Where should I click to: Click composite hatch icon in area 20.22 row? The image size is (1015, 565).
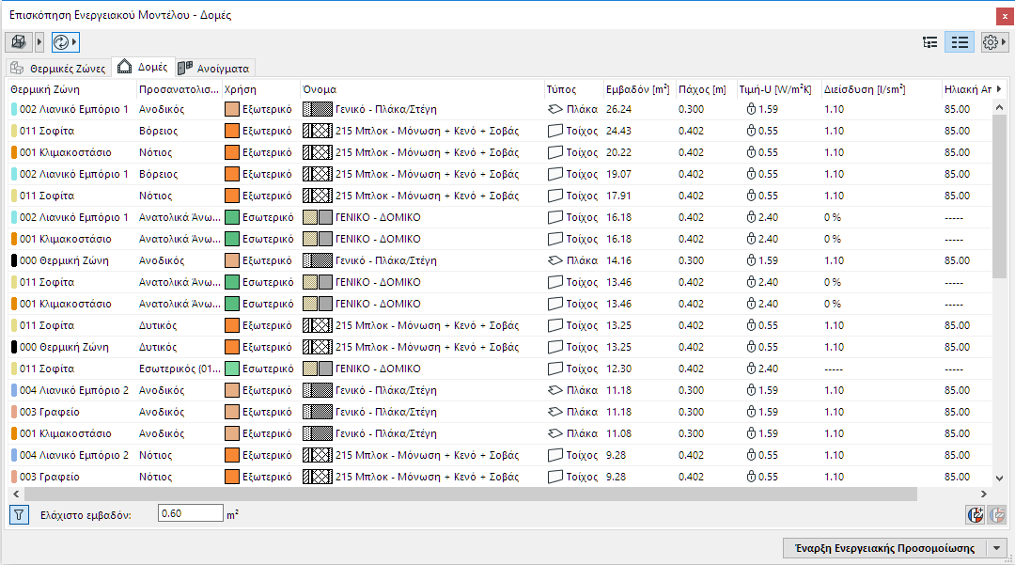coord(318,152)
